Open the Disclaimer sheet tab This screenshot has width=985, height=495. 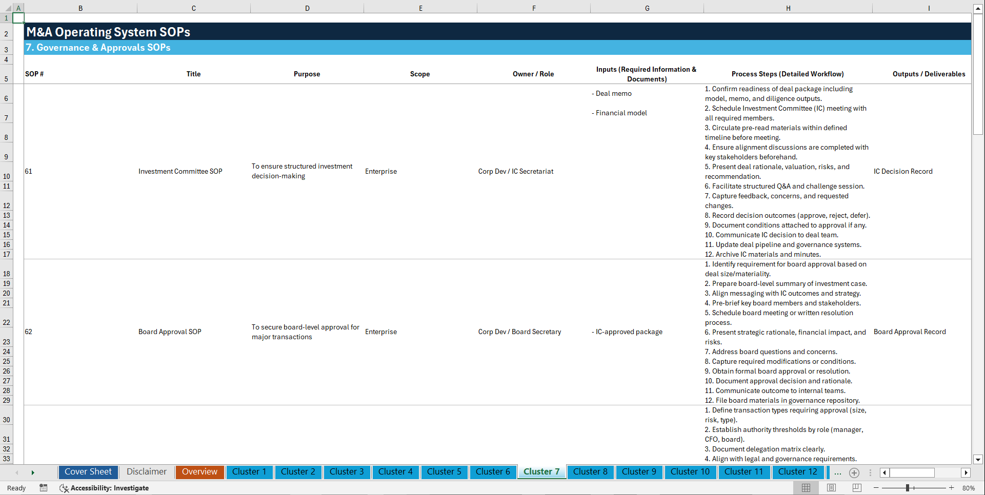[x=147, y=472]
